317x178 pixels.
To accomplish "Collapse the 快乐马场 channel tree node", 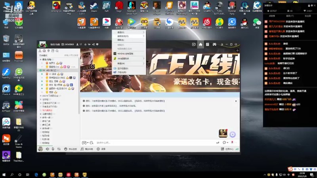I will 41,60.
